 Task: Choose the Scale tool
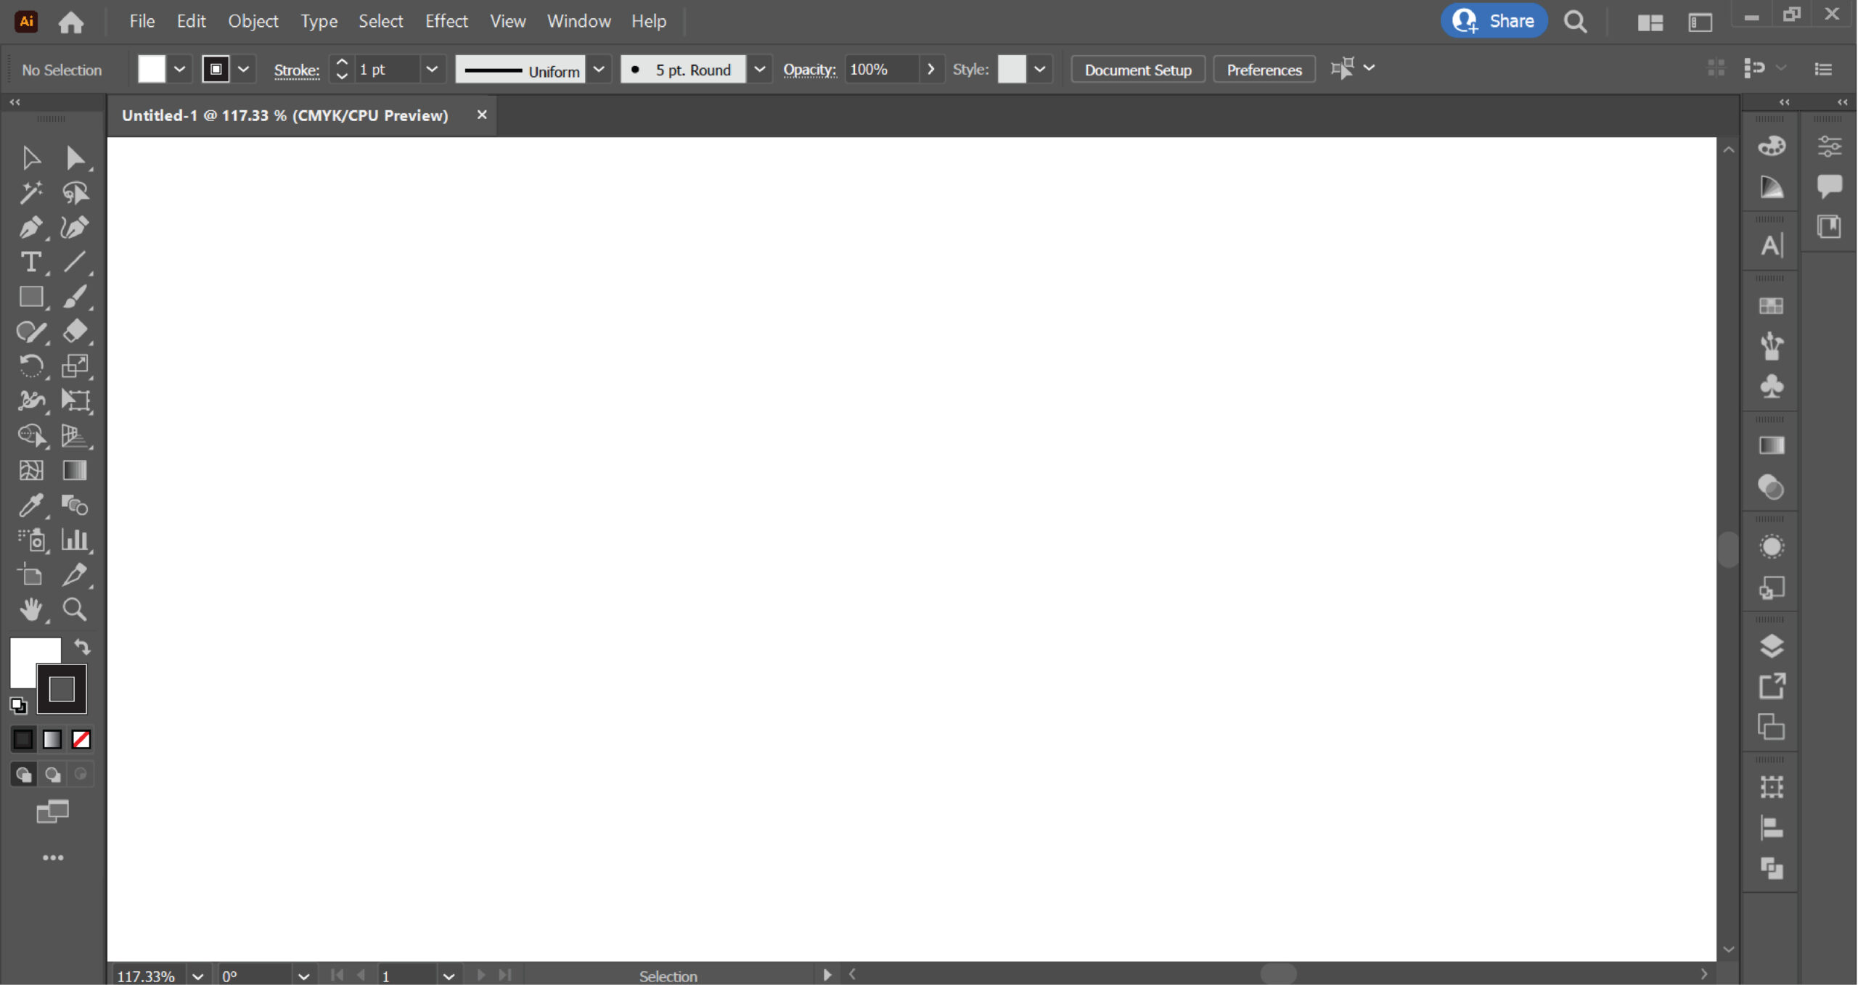pyautogui.click(x=75, y=366)
